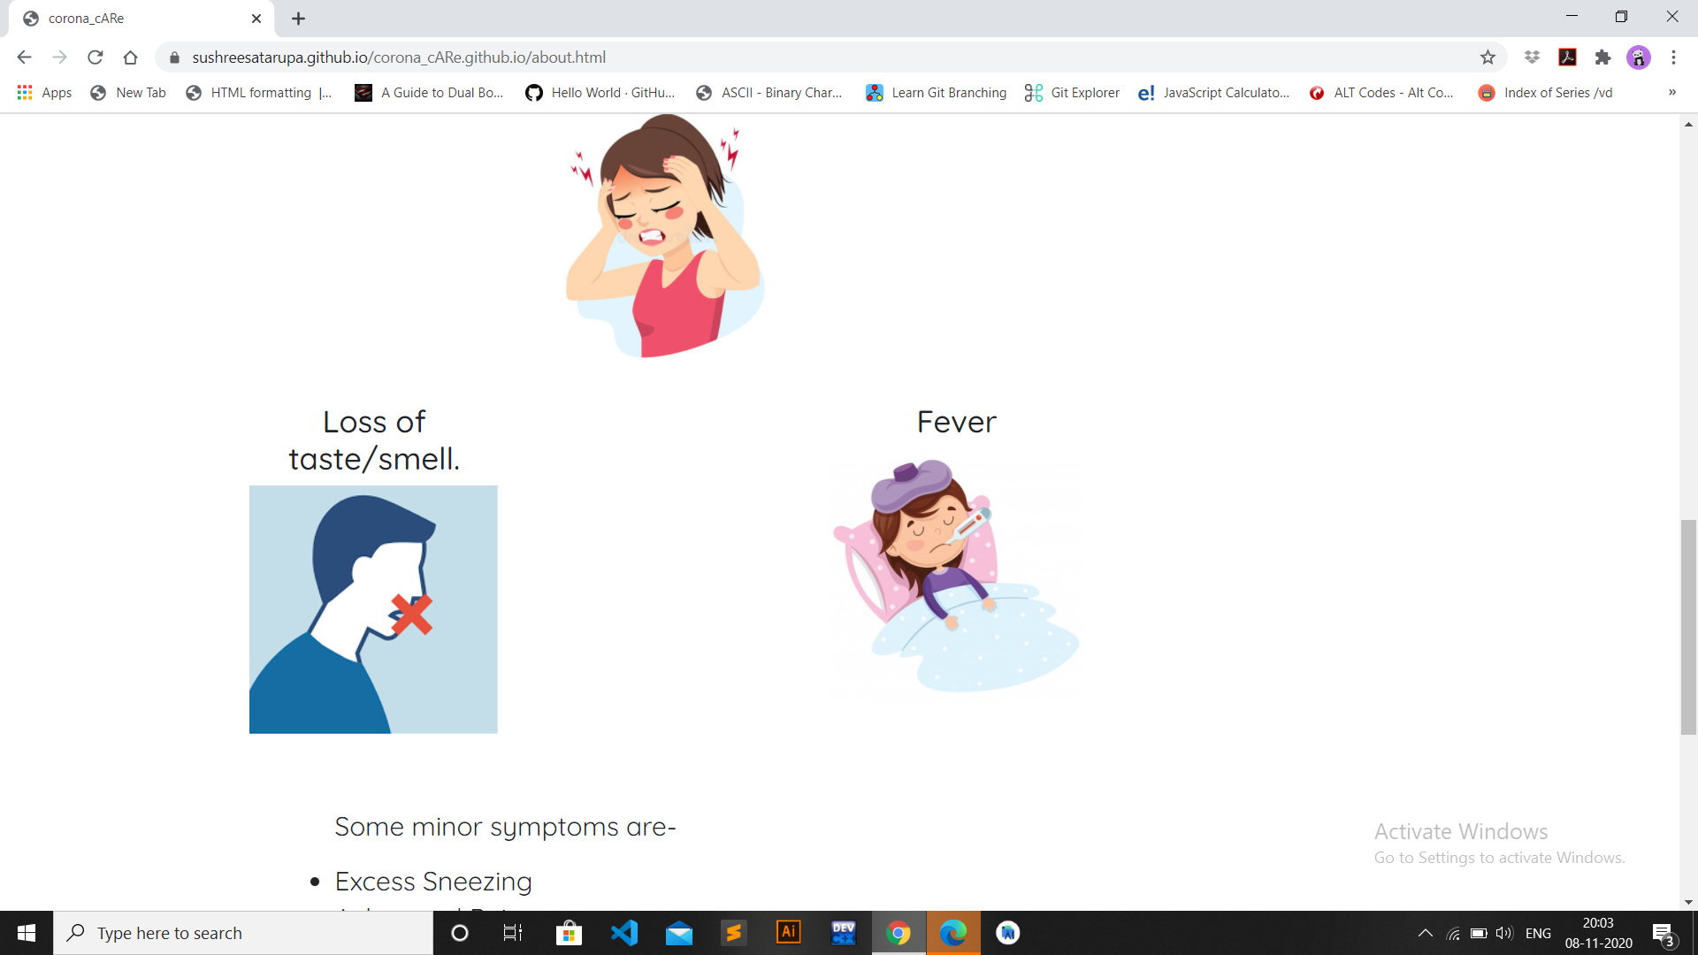Open a new browser tab

[298, 19]
